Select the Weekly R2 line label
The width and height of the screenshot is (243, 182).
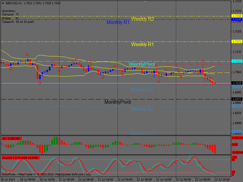pyautogui.click(x=142, y=19)
